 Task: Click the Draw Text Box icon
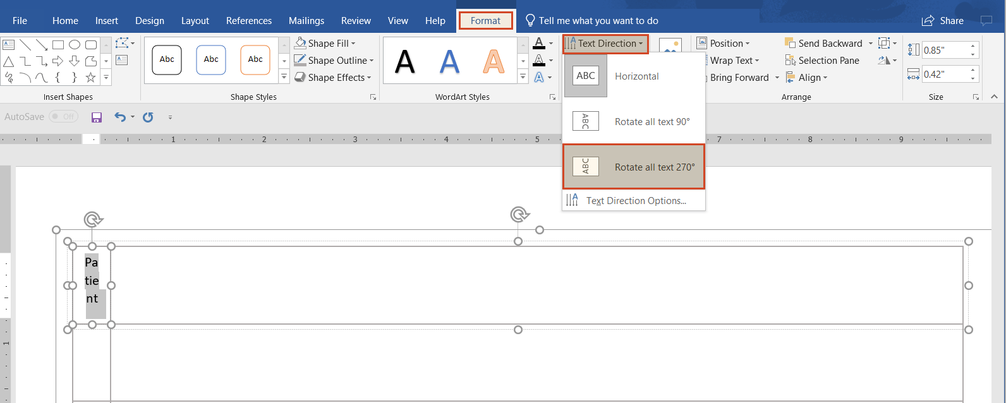click(x=122, y=60)
